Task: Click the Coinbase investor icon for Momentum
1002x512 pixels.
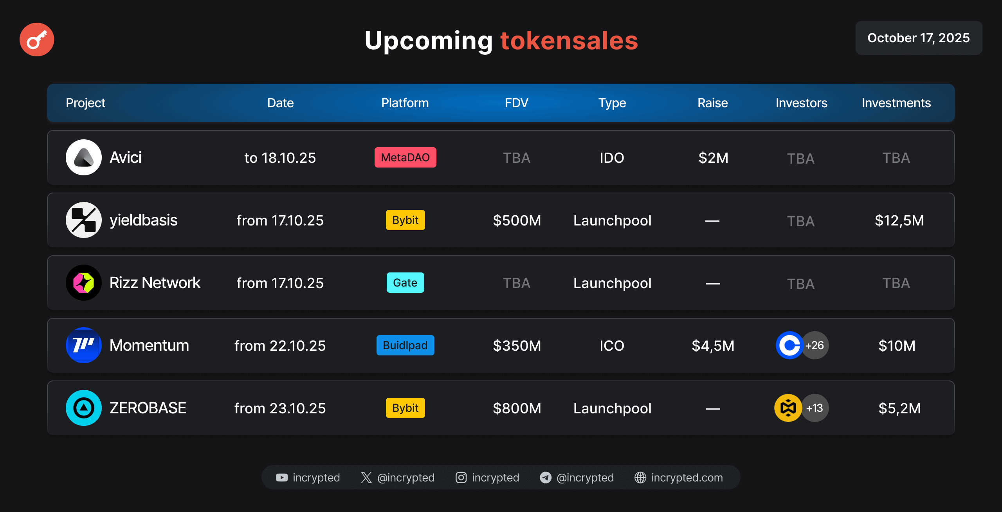Action: pyautogui.click(x=789, y=345)
